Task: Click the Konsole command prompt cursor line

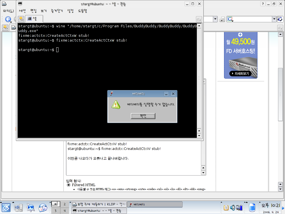Action: pos(38,50)
